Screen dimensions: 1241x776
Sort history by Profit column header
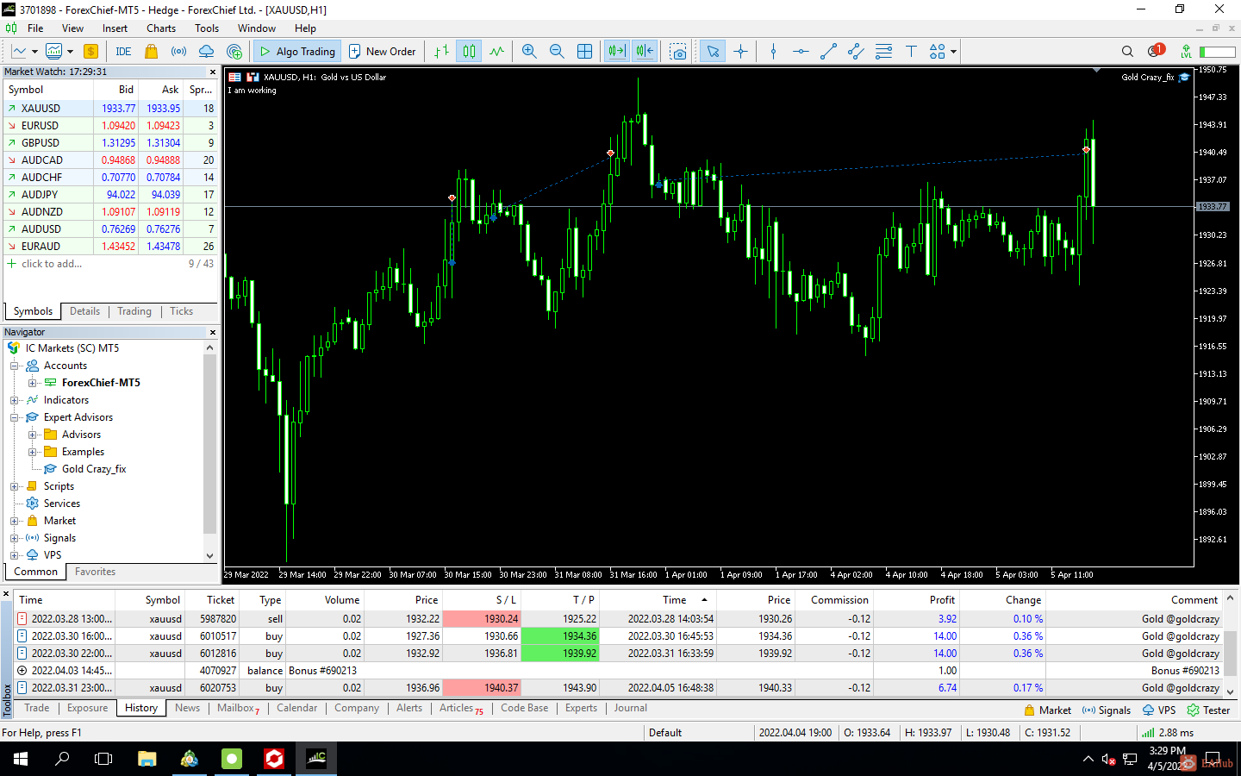pos(942,600)
